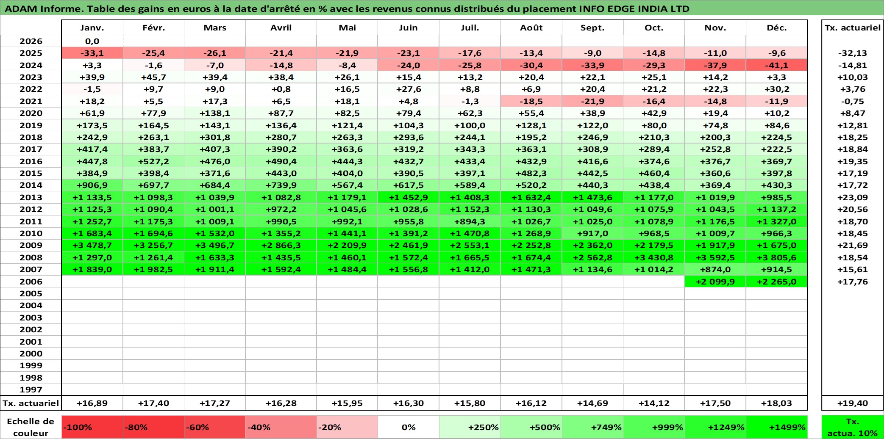Click the +250% light green swatch
Image resolution: width=884 pixels, height=439 pixels.
pyautogui.click(x=470, y=427)
